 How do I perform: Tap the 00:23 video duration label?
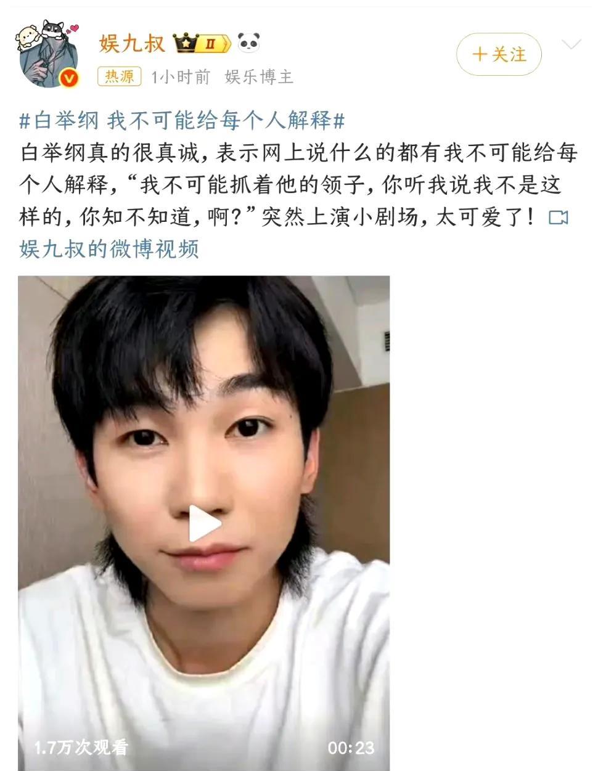pos(351,748)
